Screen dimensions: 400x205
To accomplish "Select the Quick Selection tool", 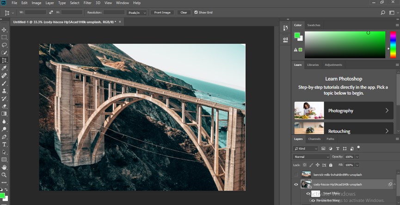I will 4,53.
